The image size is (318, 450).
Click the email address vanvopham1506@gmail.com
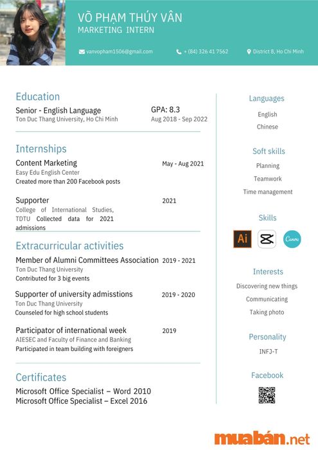[119, 51]
